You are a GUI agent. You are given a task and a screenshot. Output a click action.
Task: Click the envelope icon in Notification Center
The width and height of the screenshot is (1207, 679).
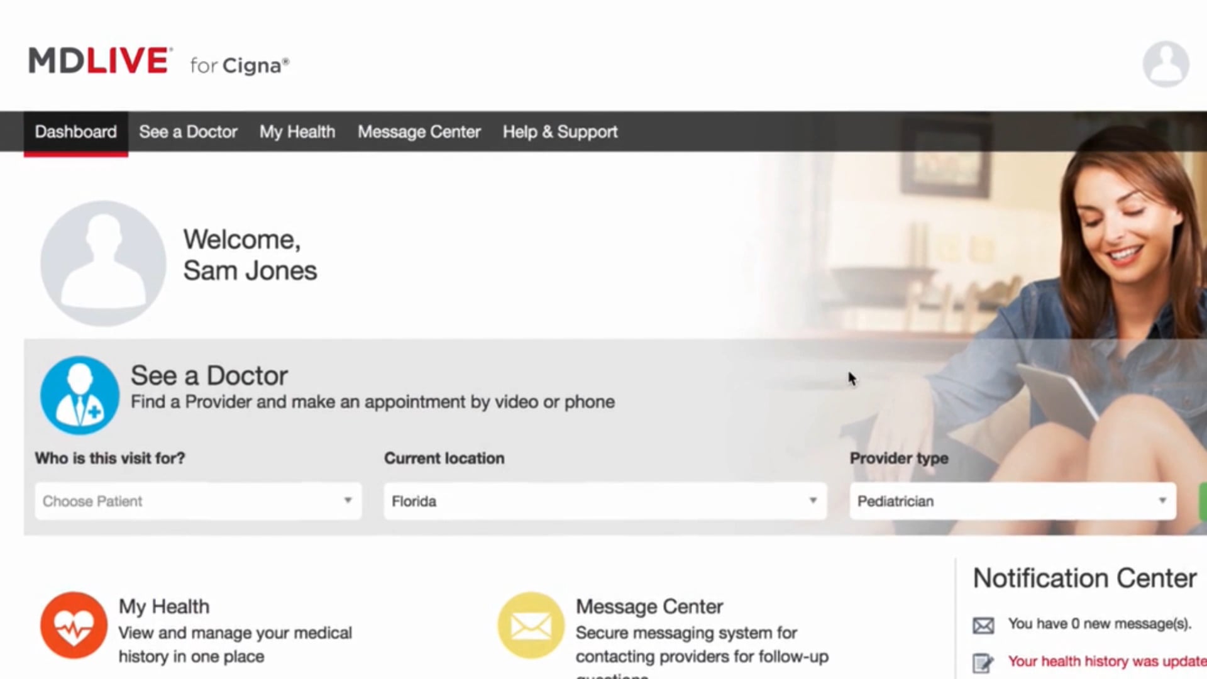(x=983, y=624)
